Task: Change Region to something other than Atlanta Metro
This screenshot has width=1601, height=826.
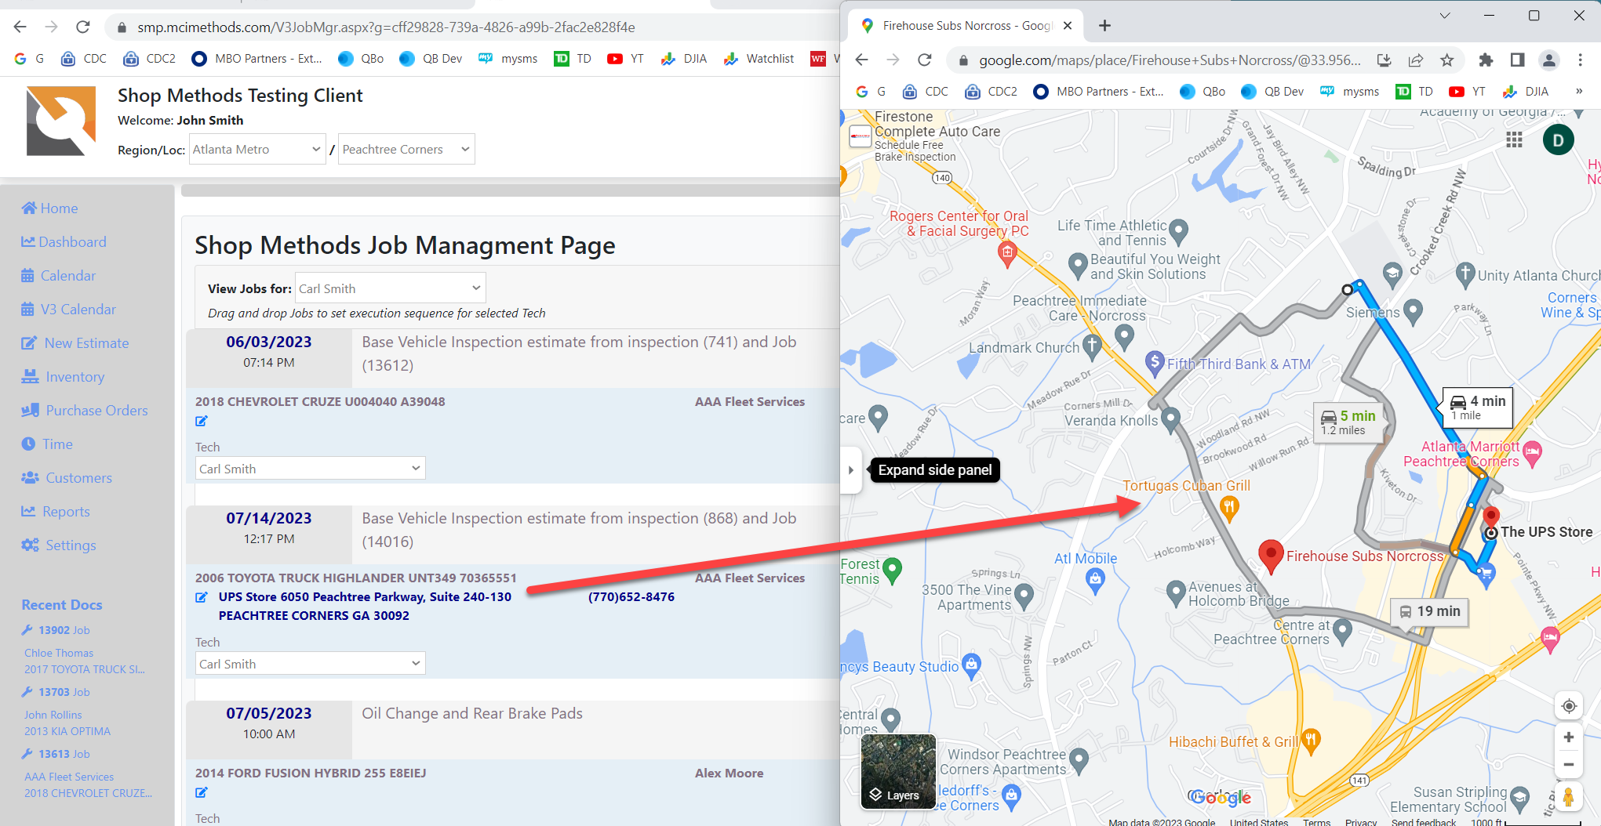Action: [x=257, y=149]
